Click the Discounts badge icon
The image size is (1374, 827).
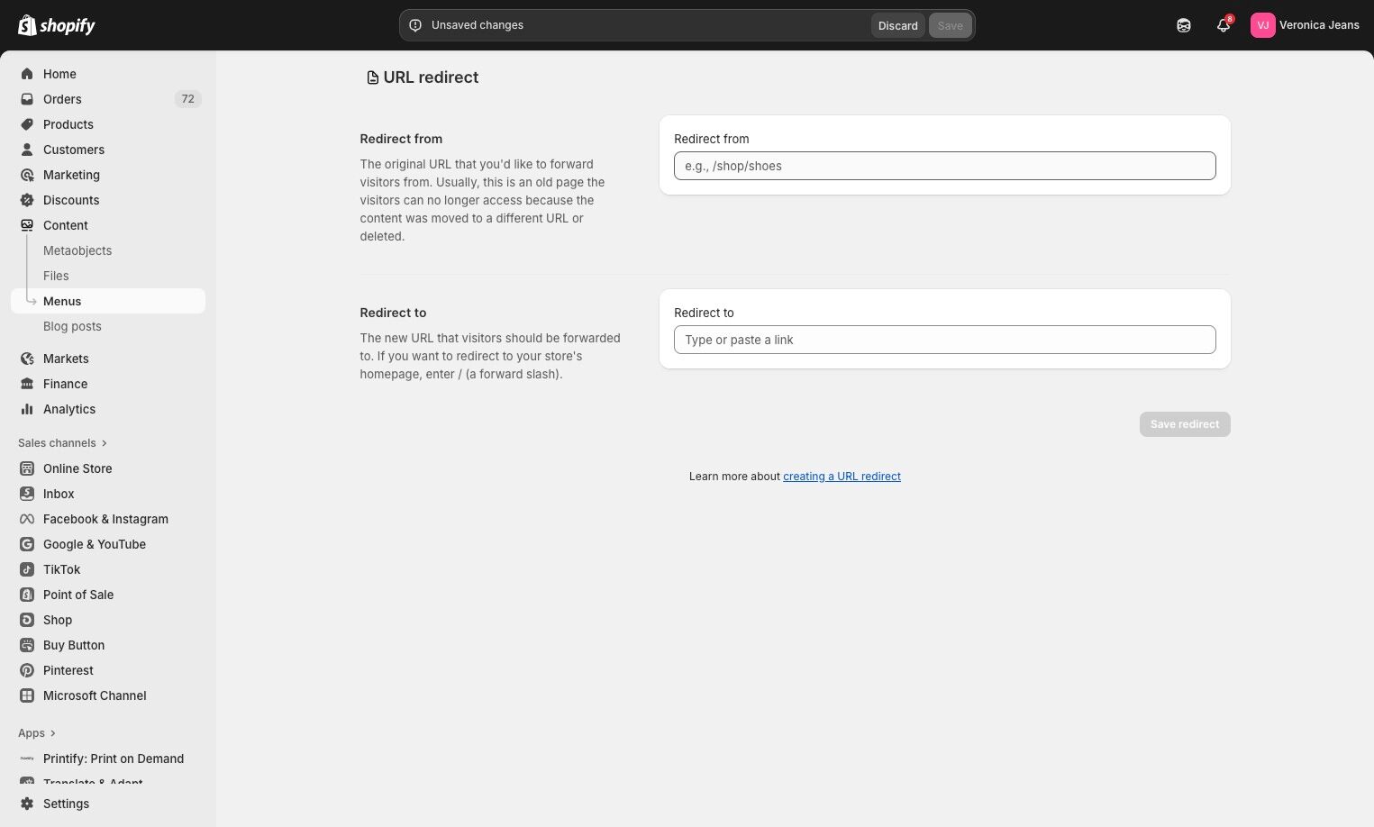point(27,200)
